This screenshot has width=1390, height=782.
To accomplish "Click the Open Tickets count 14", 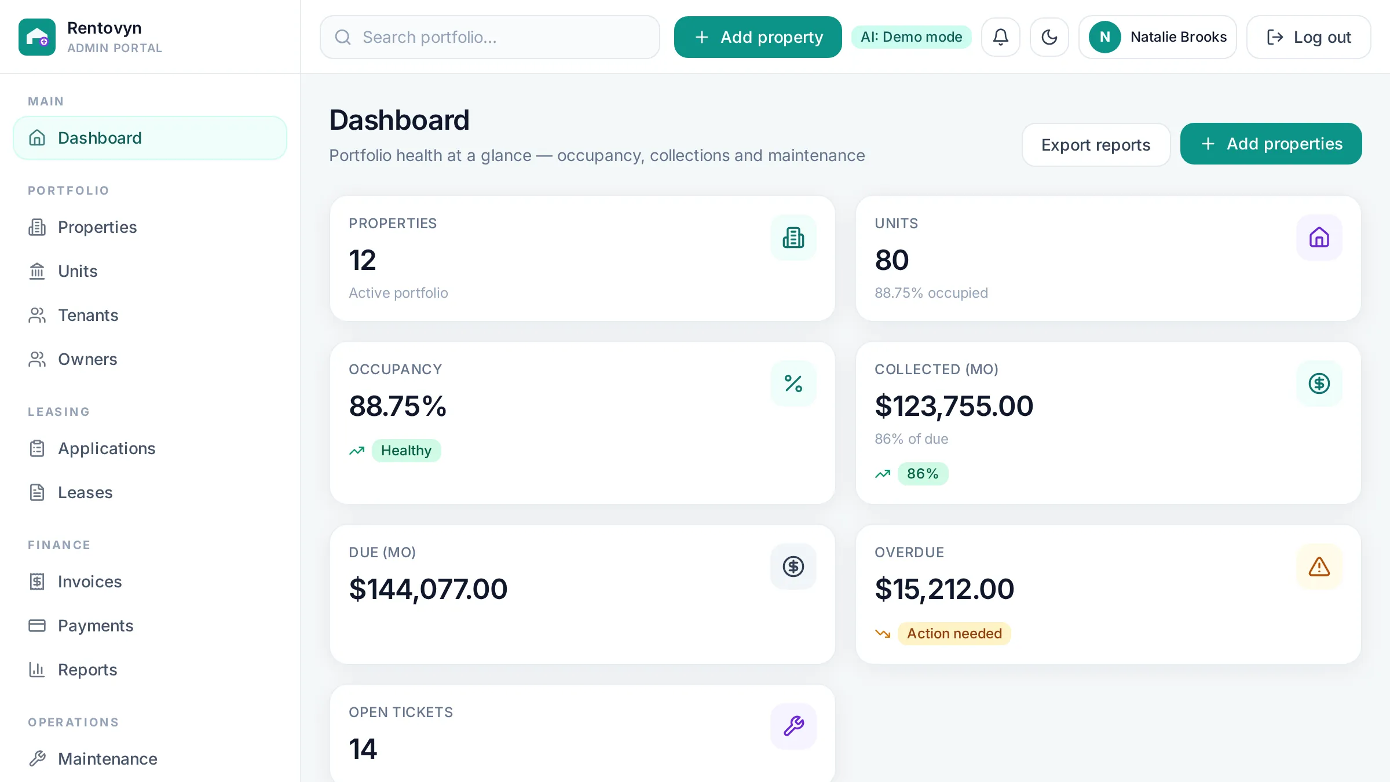I will pos(363,749).
